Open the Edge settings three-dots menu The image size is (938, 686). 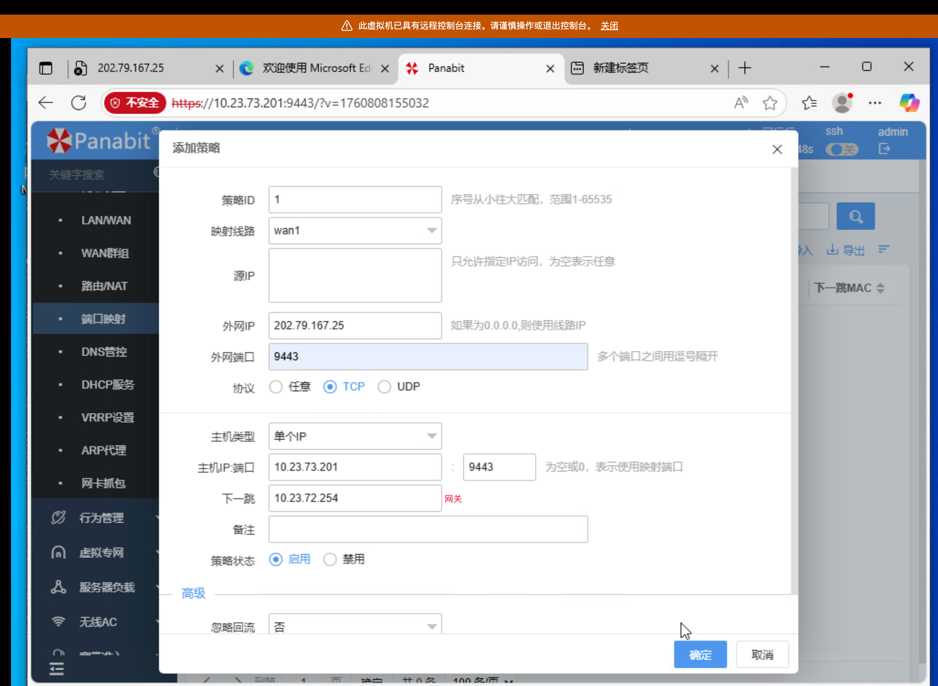pos(874,102)
